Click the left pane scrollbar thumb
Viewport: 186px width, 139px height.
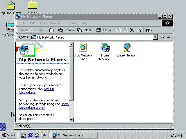(x=71, y=74)
